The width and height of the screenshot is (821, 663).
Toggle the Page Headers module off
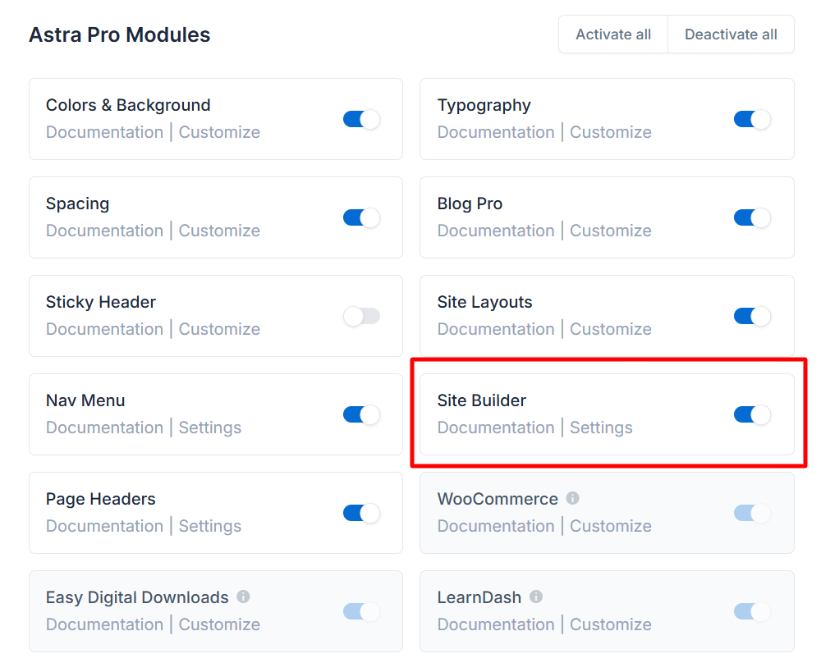pyautogui.click(x=361, y=513)
